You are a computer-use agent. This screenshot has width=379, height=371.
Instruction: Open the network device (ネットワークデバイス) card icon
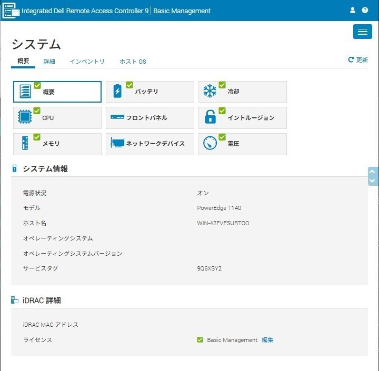[117, 144]
